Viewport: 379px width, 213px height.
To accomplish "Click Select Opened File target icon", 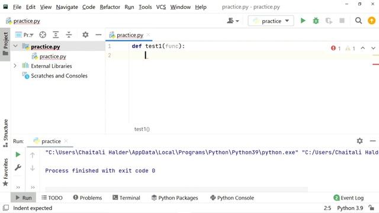I will 43,35.
